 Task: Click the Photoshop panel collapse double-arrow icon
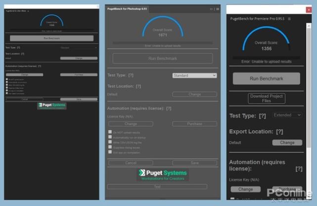tap(211, 9)
